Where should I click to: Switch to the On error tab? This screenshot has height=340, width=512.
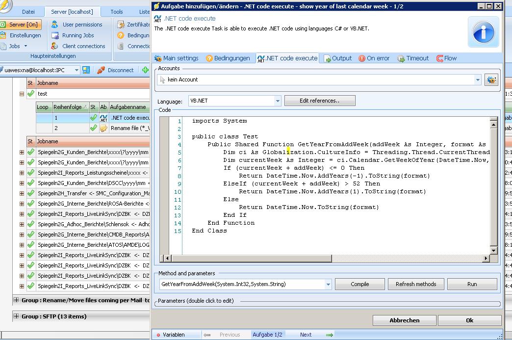tap(374, 58)
